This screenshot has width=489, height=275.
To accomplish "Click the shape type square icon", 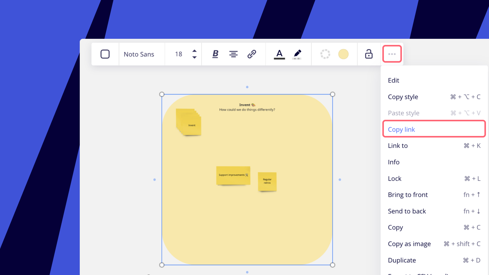I will coord(105,54).
